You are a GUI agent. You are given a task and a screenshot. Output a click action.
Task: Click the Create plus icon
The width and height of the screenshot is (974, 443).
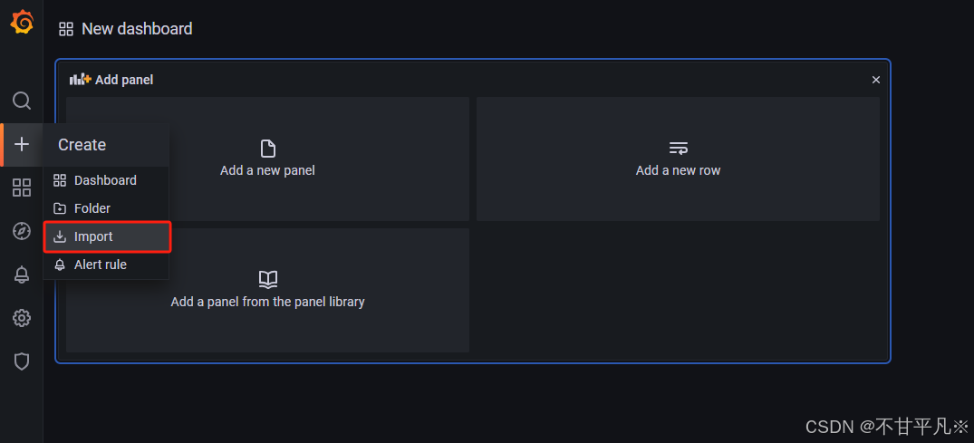point(22,144)
